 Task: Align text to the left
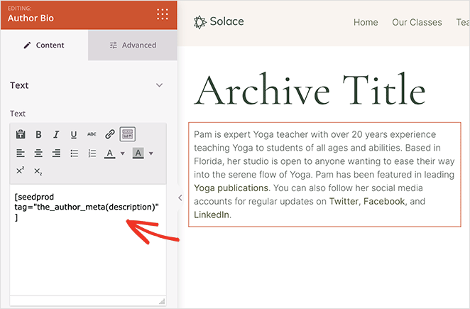(21, 153)
